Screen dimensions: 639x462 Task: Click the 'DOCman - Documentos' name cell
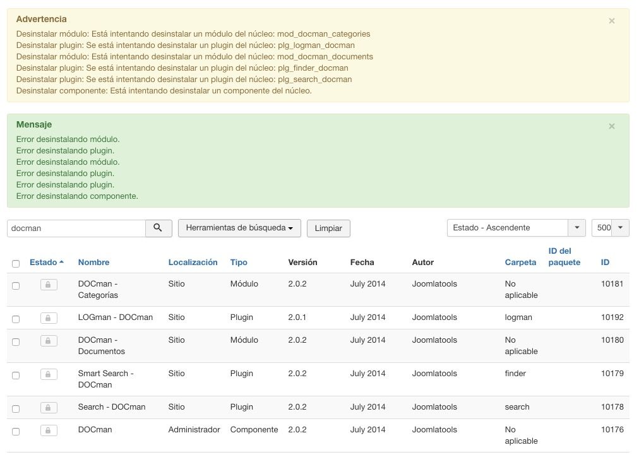(x=102, y=345)
